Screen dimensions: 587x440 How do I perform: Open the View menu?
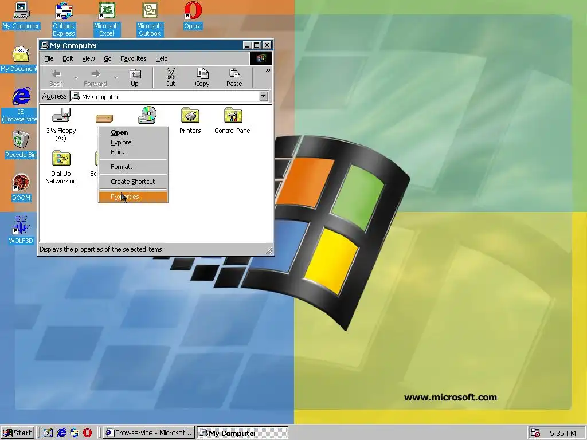click(88, 58)
